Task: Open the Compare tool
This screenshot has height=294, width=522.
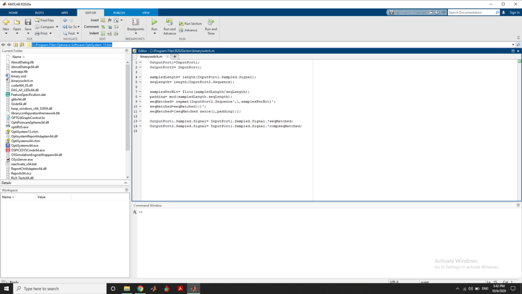Action: [45, 27]
